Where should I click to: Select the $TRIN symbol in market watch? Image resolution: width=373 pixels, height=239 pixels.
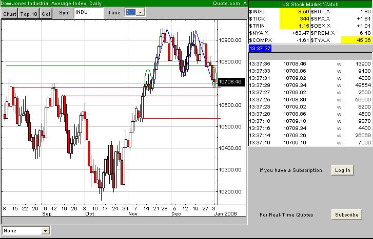pyautogui.click(x=257, y=26)
